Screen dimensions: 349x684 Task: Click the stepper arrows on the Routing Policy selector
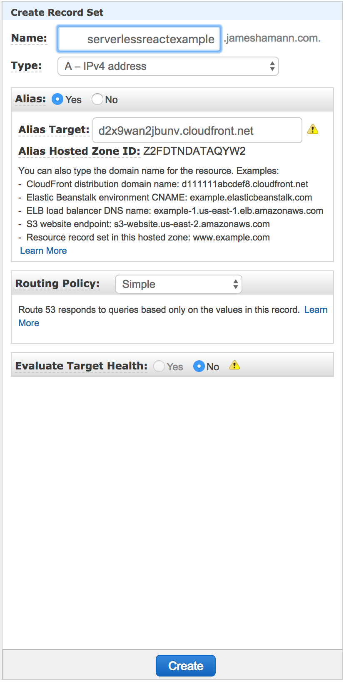coord(235,284)
